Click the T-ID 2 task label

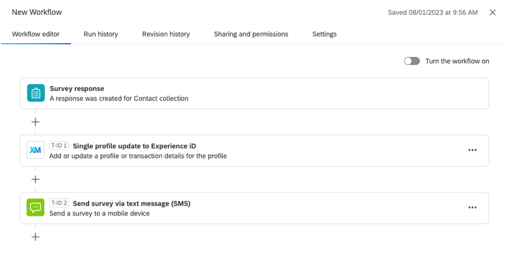(59, 203)
